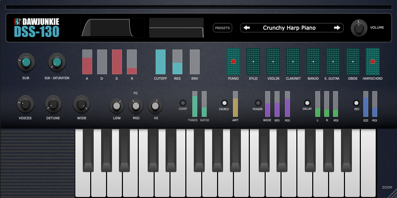Go to next preset with right arrow
Screen dimensions: 397x198
click(x=337, y=28)
